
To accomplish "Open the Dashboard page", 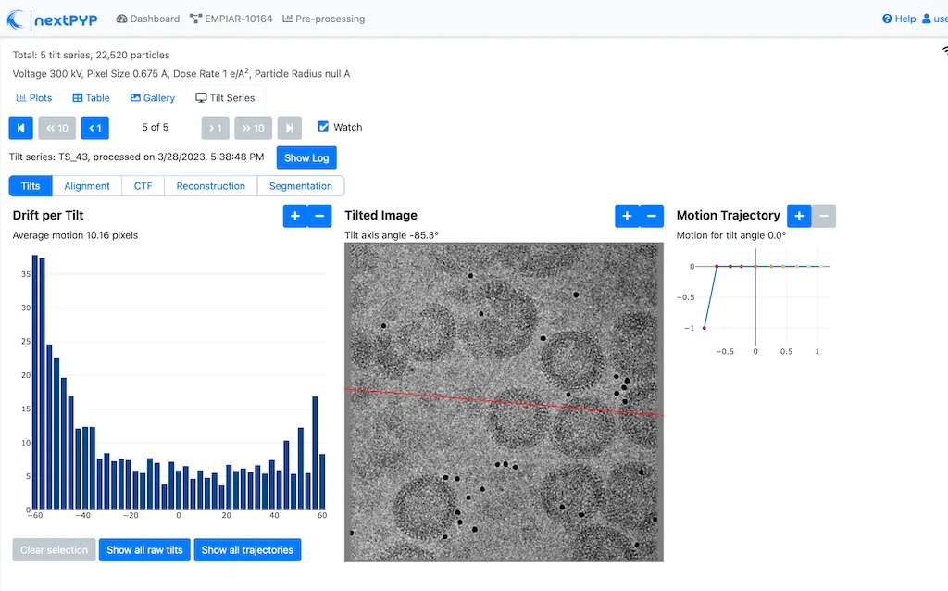I will 148,19.
